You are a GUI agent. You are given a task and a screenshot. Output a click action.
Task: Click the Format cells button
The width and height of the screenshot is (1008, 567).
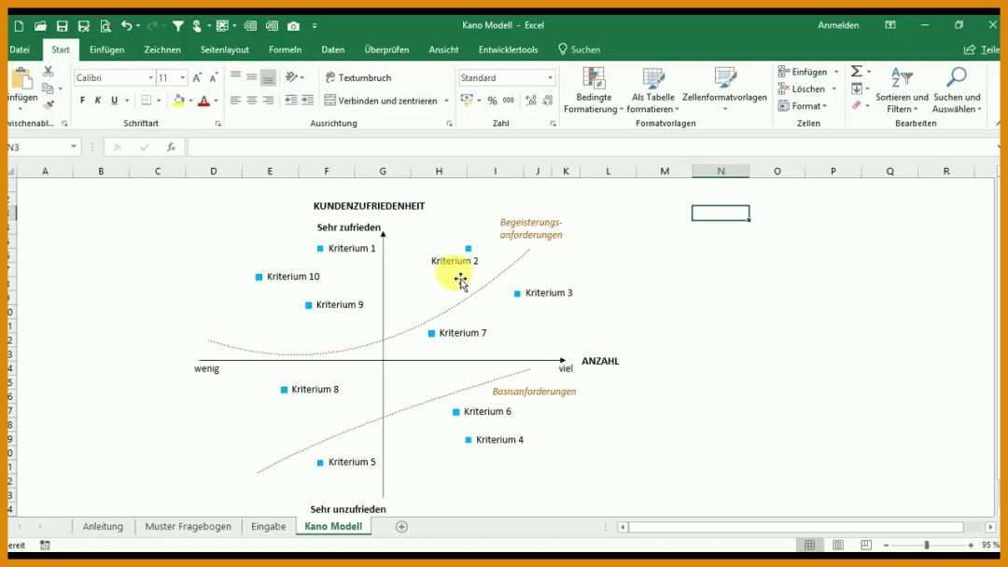click(x=803, y=106)
